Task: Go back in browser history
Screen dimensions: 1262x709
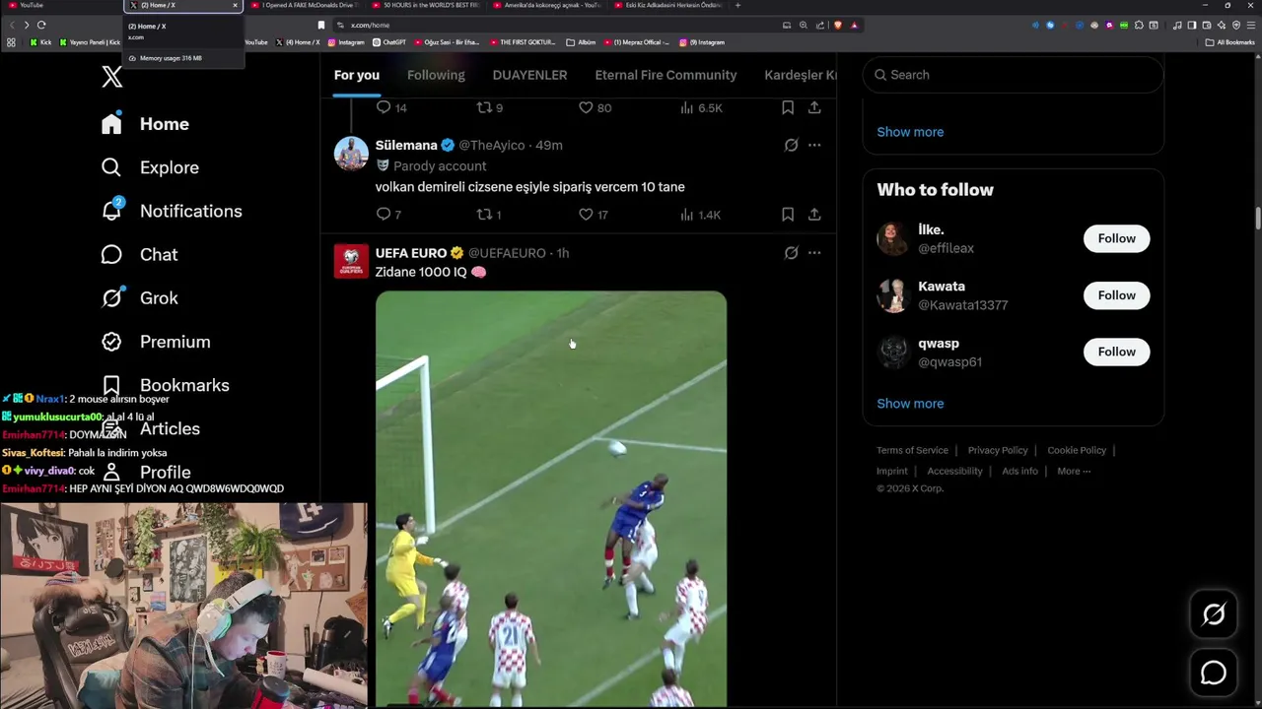Action: pos(12,25)
